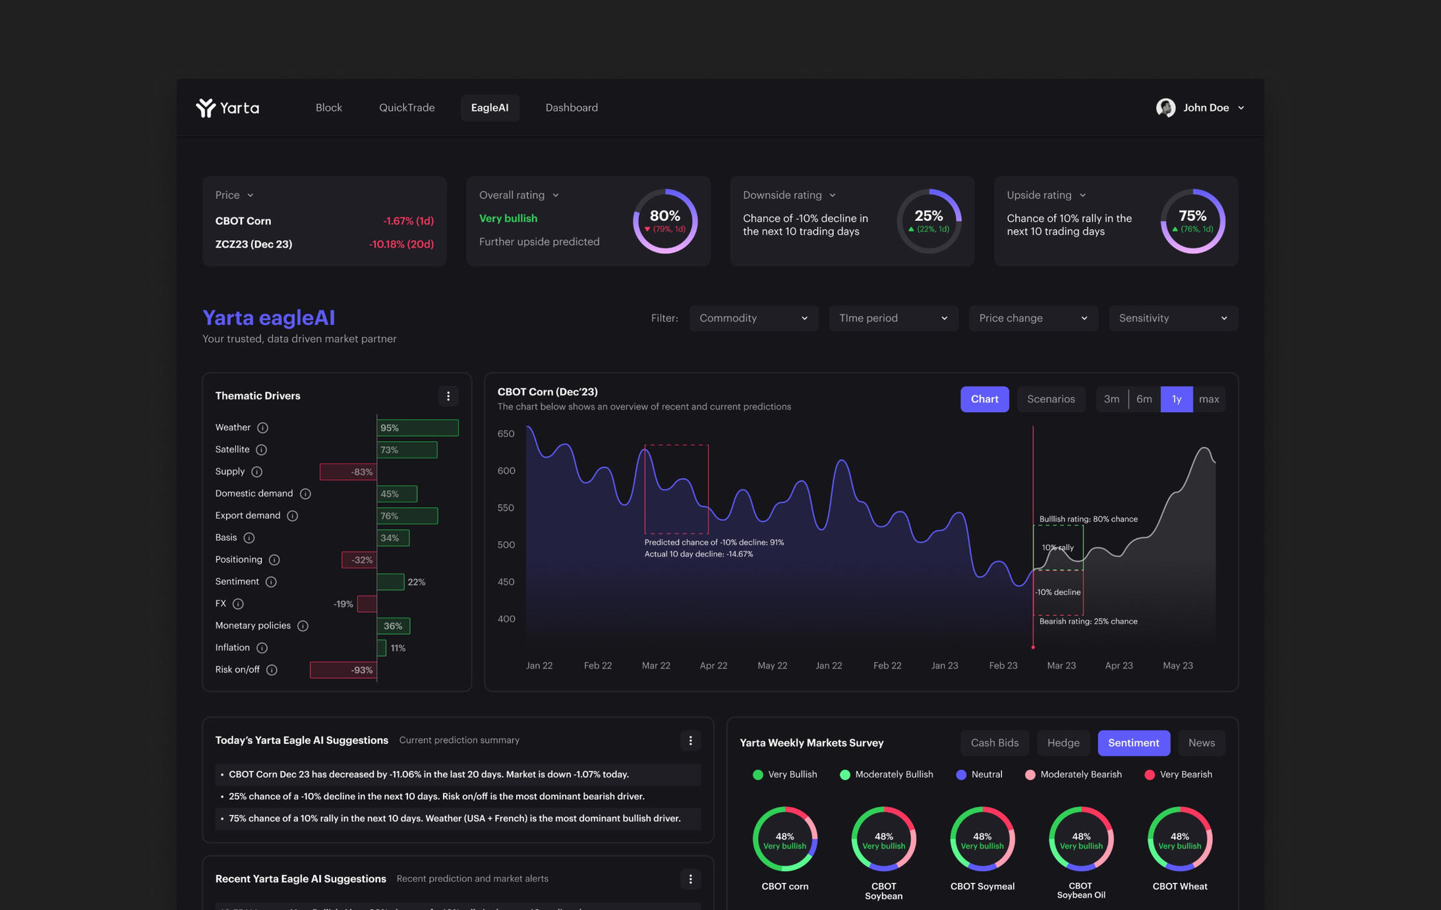
Task: Go to the QuickTrade nav tab
Action: pos(407,107)
